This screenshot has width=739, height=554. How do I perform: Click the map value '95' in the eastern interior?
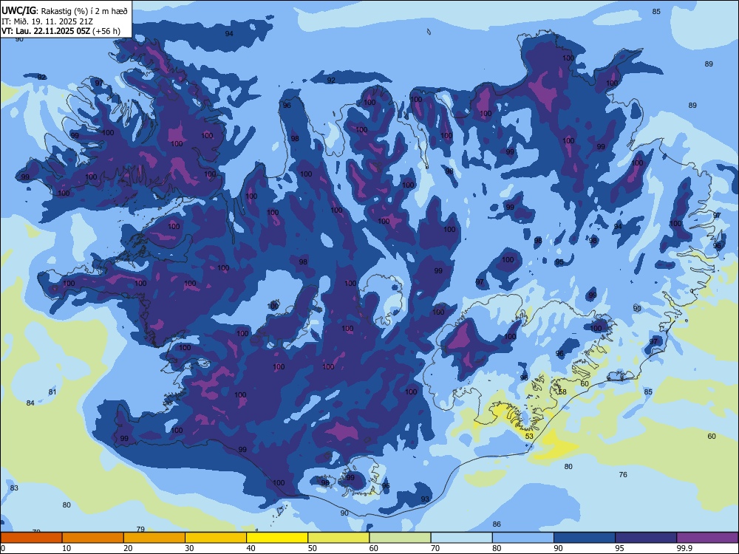(x=559, y=262)
